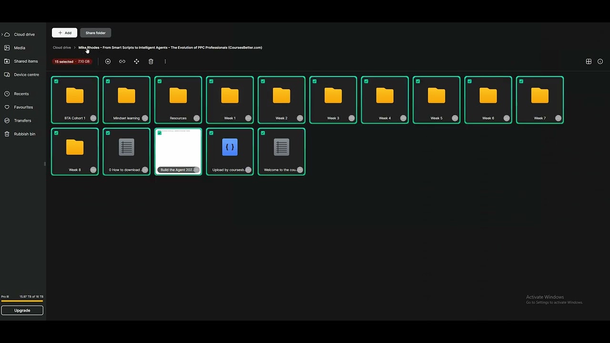Image resolution: width=610 pixels, height=343 pixels.
Task: Open the Media section in sidebar
Action: click(x=20, y=48)
